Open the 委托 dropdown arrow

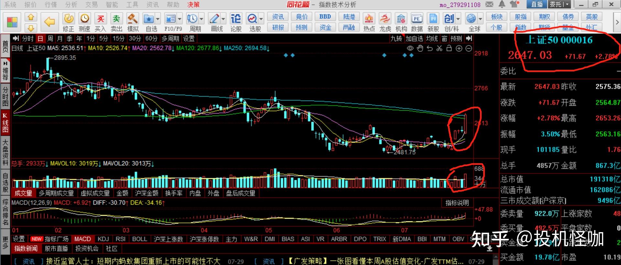click(567, 5)
